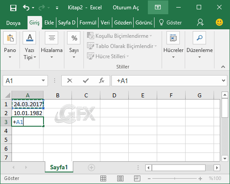Switch to Page Break Preview icon
The image size is (230, 184).
[137, 178]
